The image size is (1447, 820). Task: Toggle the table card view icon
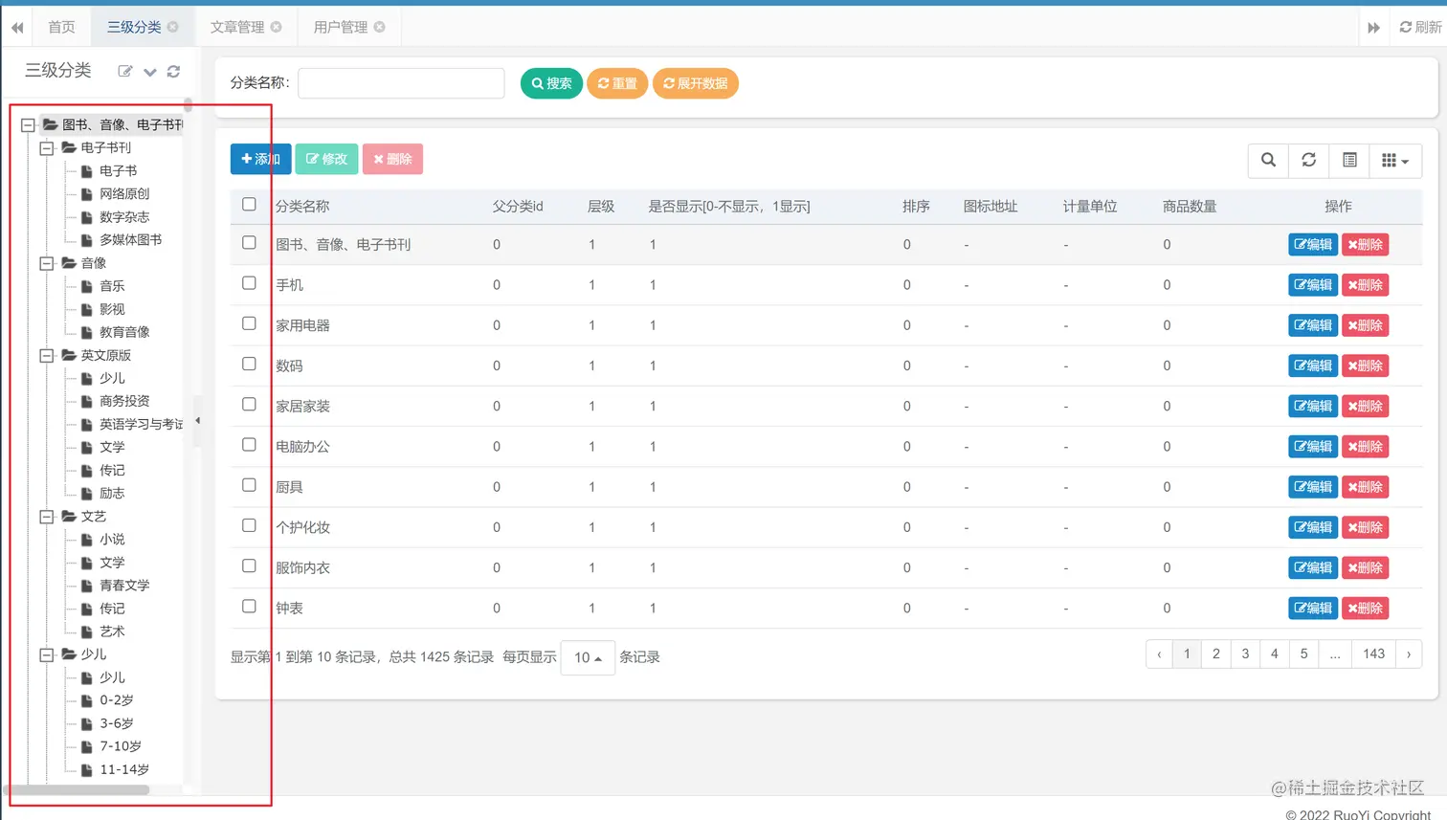pos(1349,160)
